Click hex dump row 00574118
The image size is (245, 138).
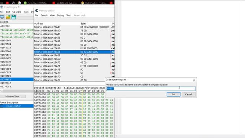click(74, 115)
